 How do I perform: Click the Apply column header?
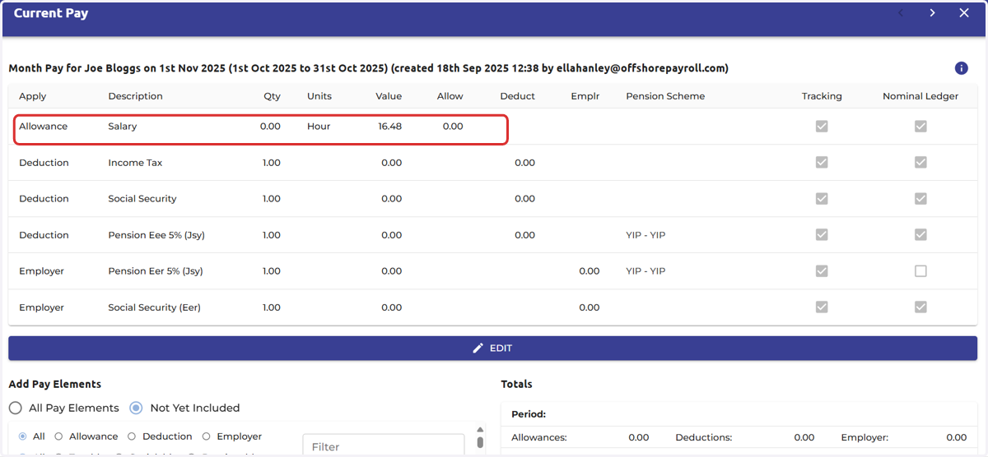coord(33,96)
